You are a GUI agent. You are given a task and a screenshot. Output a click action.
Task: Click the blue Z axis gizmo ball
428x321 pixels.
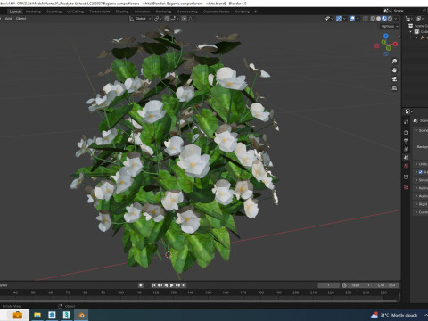pos(386,36)
